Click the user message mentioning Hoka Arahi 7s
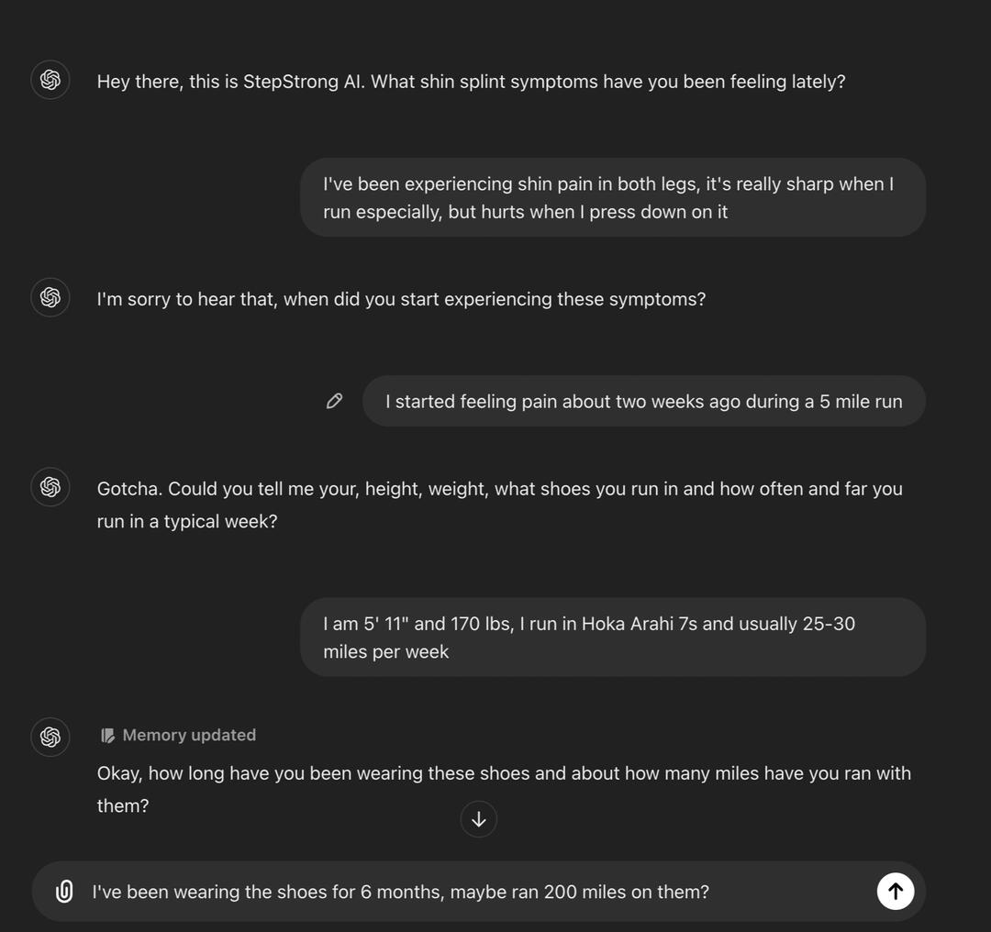The width and height of the screenshot is (991, 932). point(612,637)
